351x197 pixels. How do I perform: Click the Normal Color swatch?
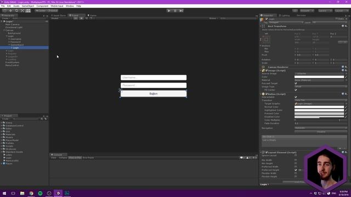pos(319,107)
